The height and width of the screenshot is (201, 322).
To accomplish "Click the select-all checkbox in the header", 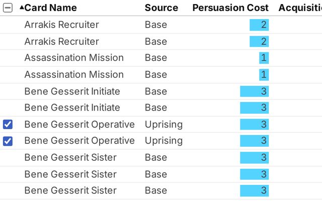I will (x=8, y=8).
